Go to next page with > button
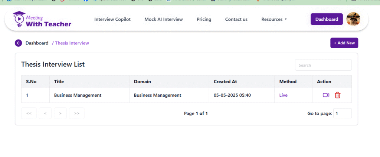380x157 pixels. 60,113
